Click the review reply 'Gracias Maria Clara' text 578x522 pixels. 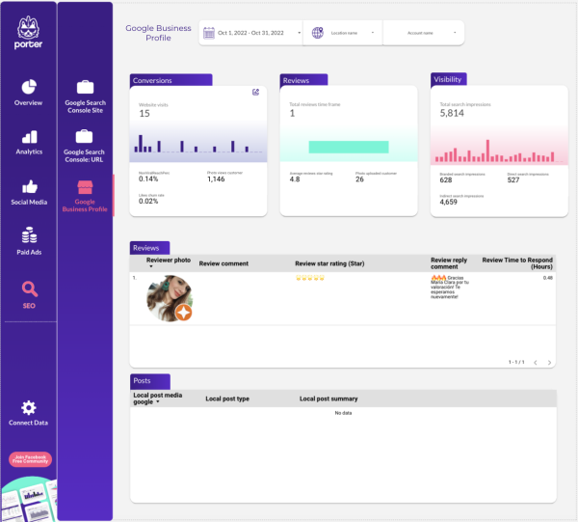point(450,288)
